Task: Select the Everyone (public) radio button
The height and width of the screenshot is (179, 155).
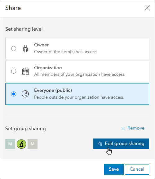Action: 14,94
